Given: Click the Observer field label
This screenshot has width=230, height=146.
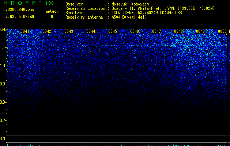Looking at the screenshot, I should pyautogui.click(x=74, y=4).
